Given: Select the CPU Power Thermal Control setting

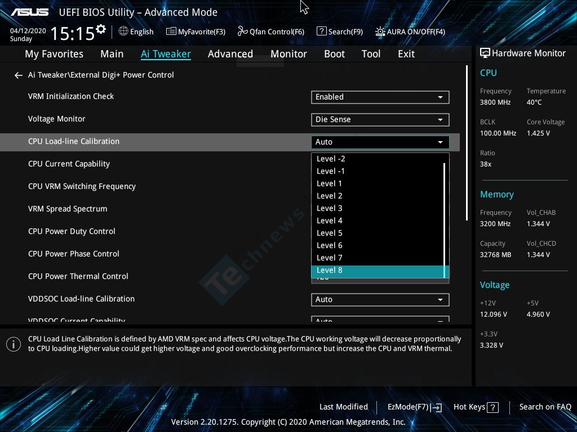Looking at the screenshot, I should (x=78, y=276).
